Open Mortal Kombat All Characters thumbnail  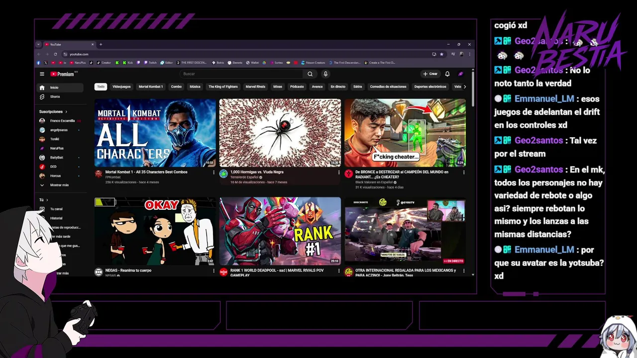pos(155,133)
